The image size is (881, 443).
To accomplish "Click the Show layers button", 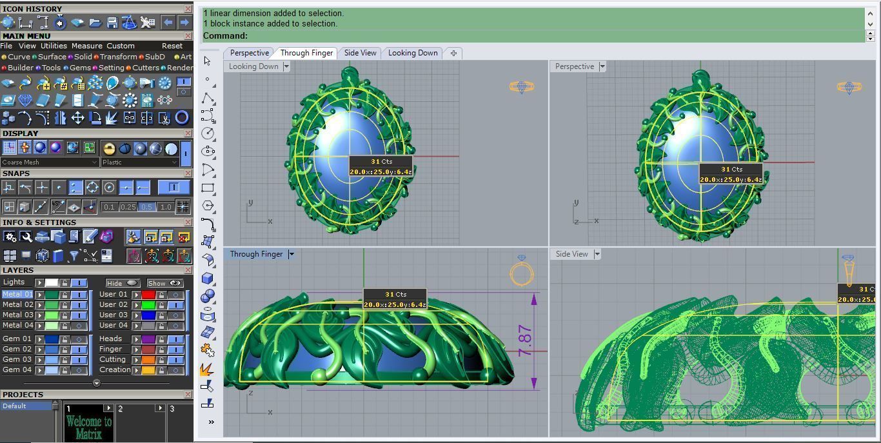I will pyautogui.click(x=164, y=283).
